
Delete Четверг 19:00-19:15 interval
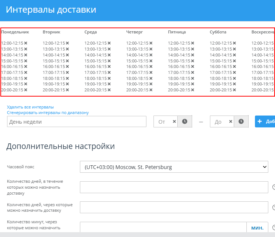pos(151,84)
